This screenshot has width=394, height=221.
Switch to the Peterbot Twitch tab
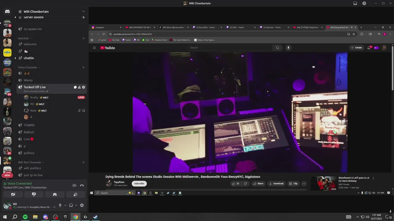[x=274, y=27]
